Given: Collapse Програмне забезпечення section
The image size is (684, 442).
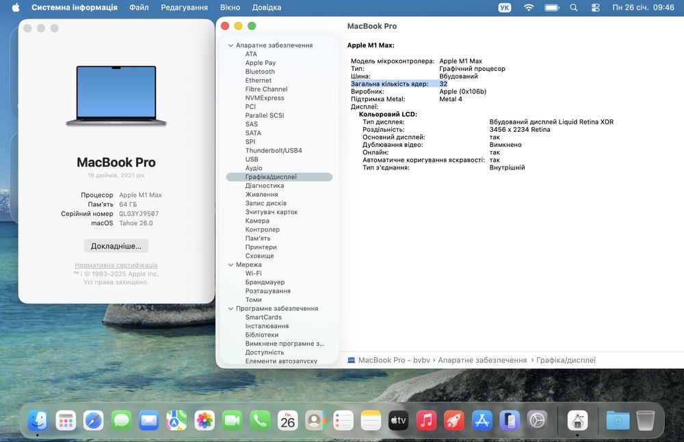Looking at the screenshot, I should (x=231, y=309).
